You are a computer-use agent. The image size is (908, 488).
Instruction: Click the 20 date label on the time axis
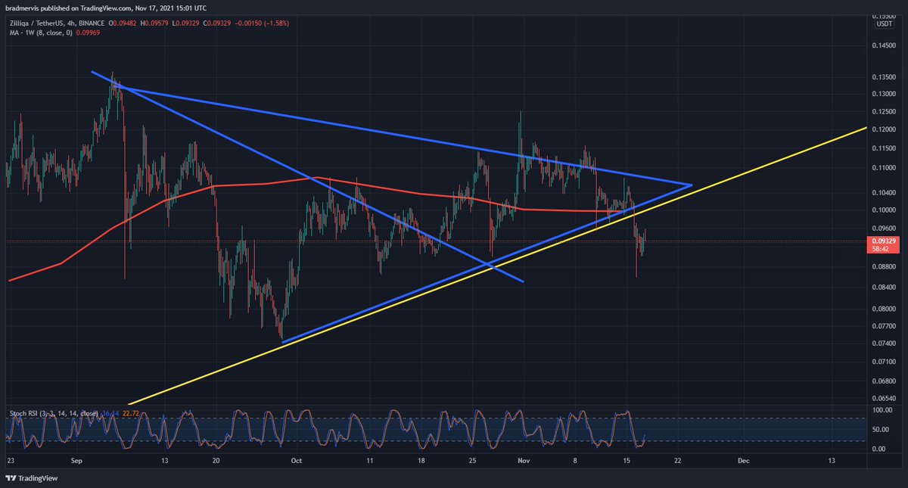pos(216,459)
